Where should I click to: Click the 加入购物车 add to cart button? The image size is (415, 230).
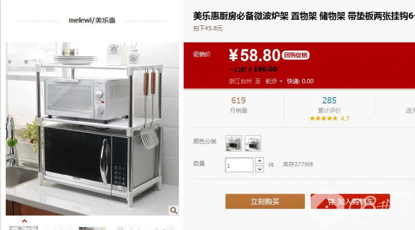(350, 201)
